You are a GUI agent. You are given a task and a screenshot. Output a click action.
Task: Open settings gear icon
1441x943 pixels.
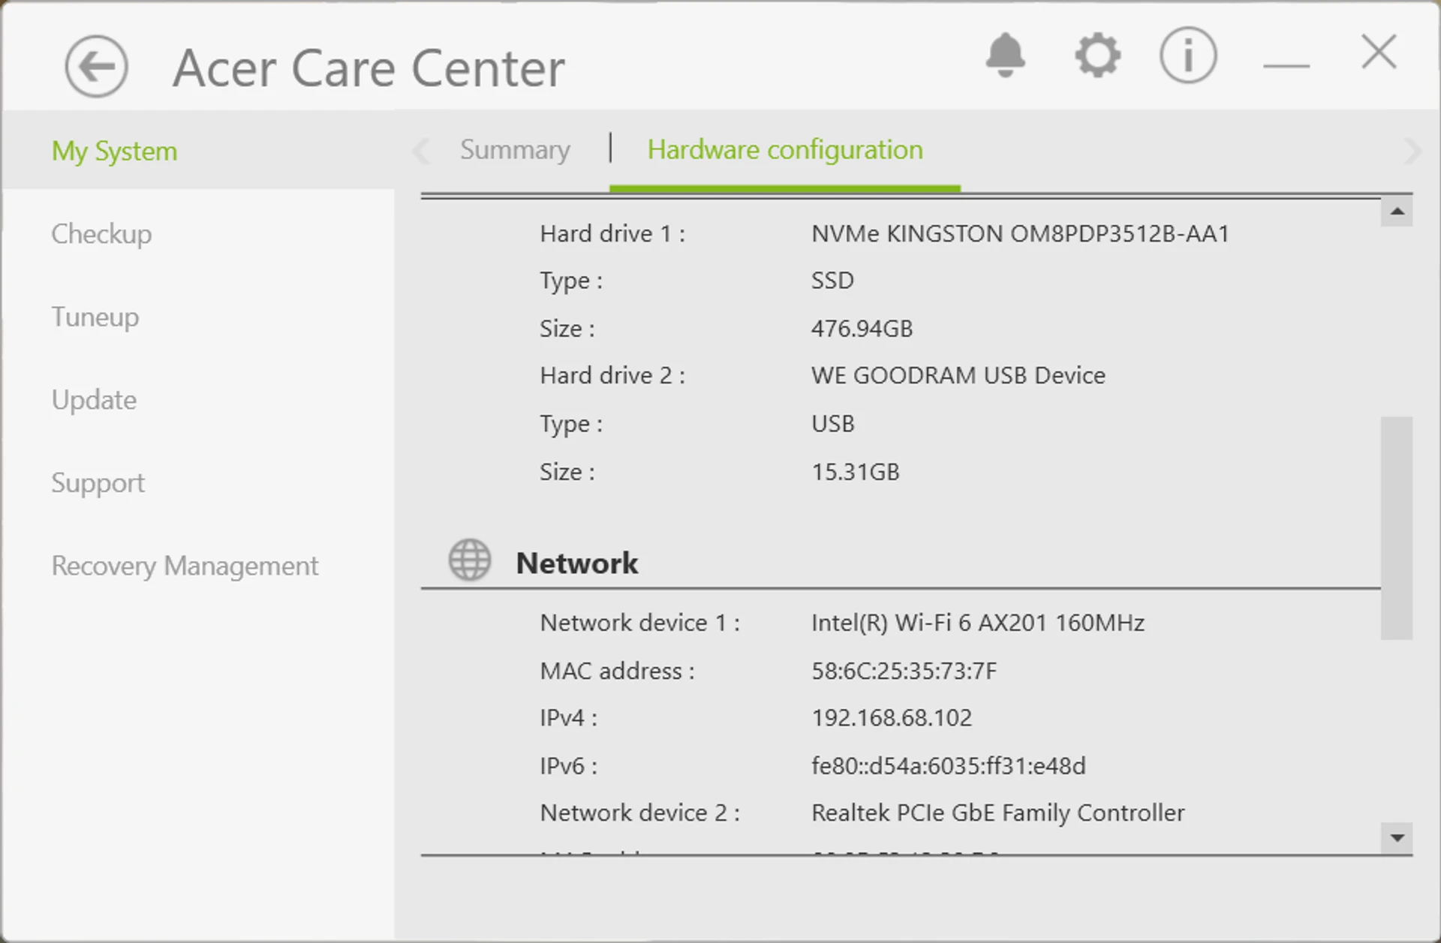1097,55
